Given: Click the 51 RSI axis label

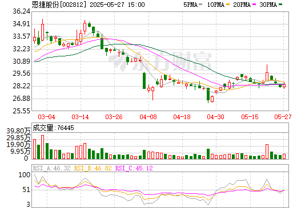Looking at the screenshot, I should click(x=26, y=190).
